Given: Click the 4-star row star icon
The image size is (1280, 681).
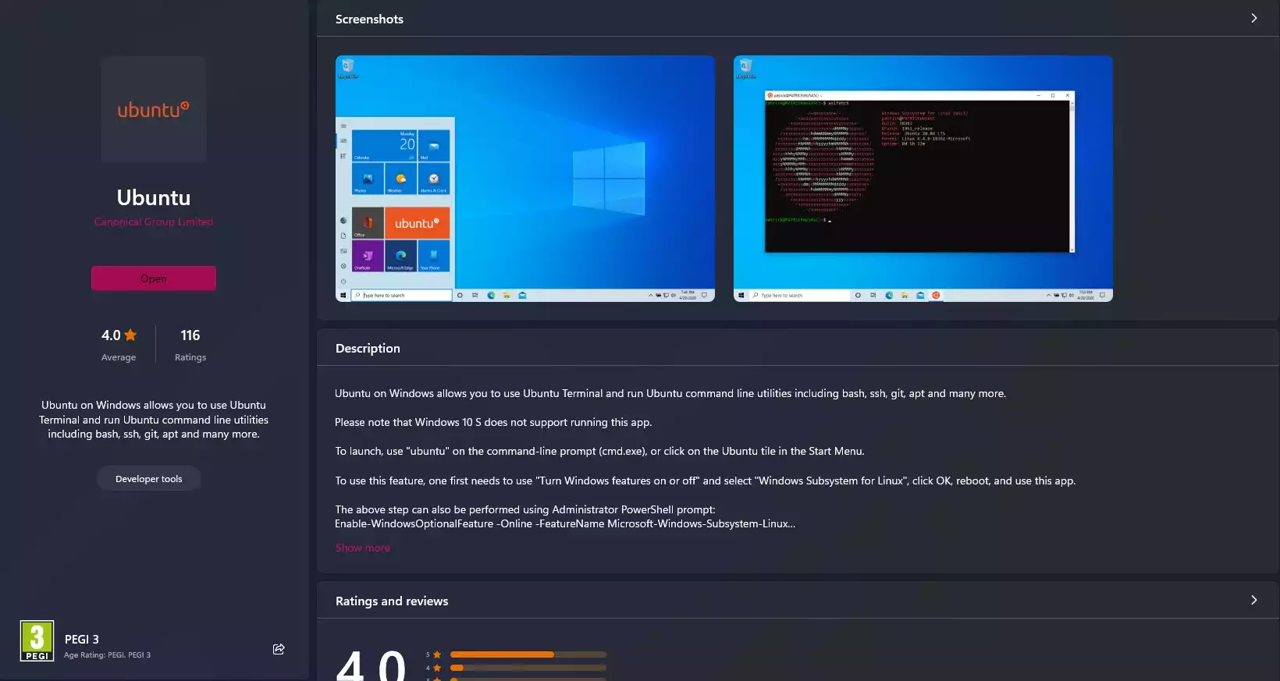Looking at the screenshot, I should [x=437, y=668].
